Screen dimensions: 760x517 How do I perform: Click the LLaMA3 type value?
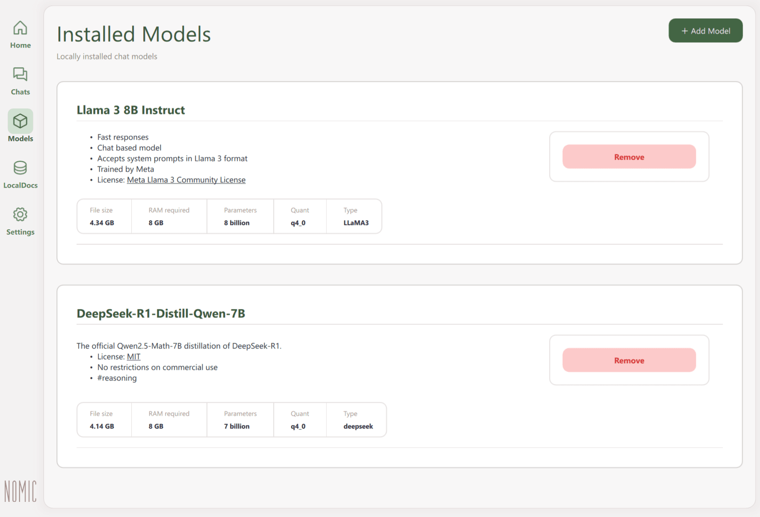[356, 223]
